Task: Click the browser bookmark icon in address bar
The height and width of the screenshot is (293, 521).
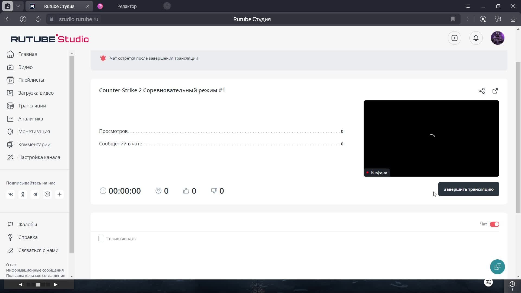Action: coord(453,19)
